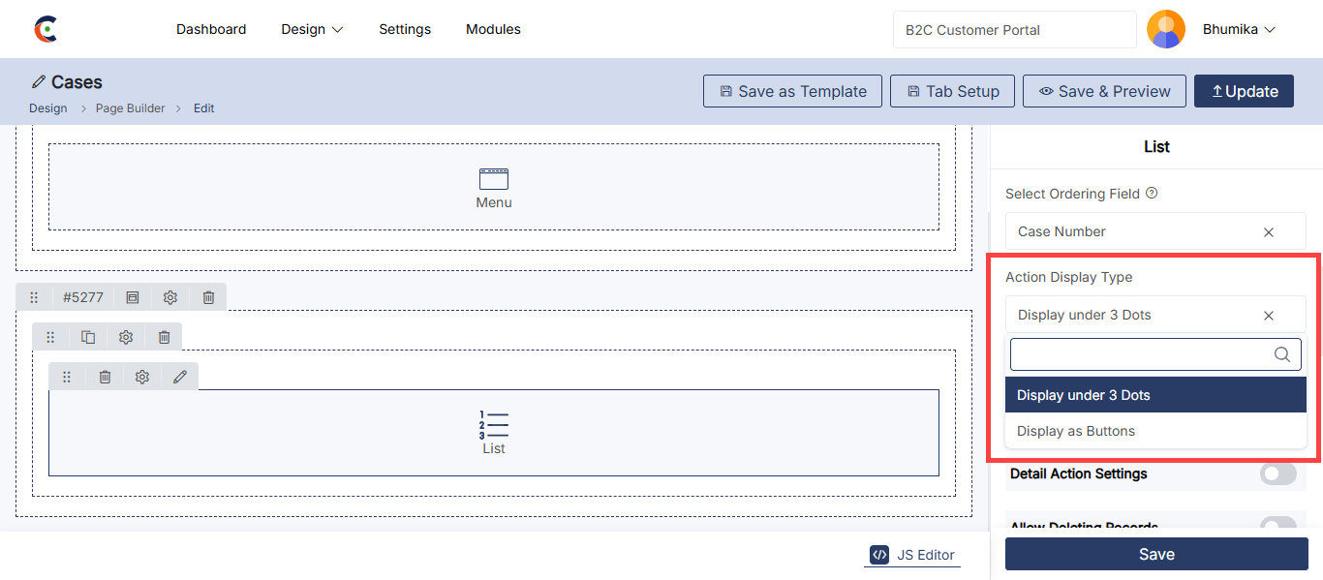Edit the List widget with pencil icon
Image resolution: width=1323 pixels, height=580 pixels.
[x=179, y=377]
